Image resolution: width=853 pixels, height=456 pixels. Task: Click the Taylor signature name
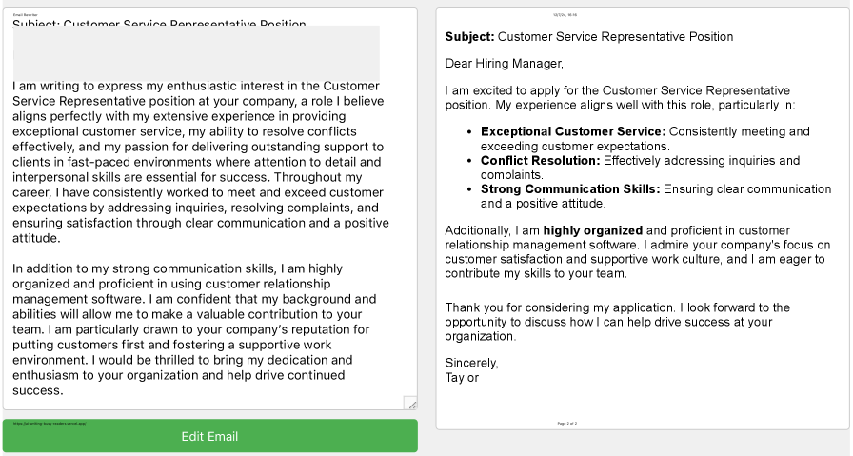pos(462,377)
